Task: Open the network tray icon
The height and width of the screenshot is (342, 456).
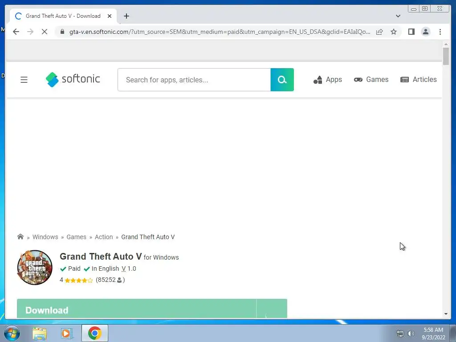Action: [400, 334]
